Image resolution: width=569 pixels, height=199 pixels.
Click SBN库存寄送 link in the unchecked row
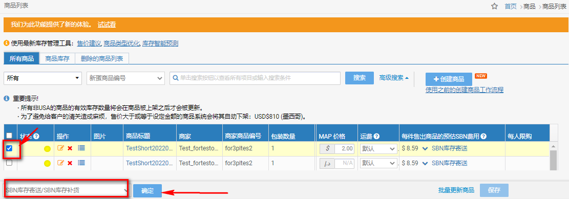click(450, 163)
